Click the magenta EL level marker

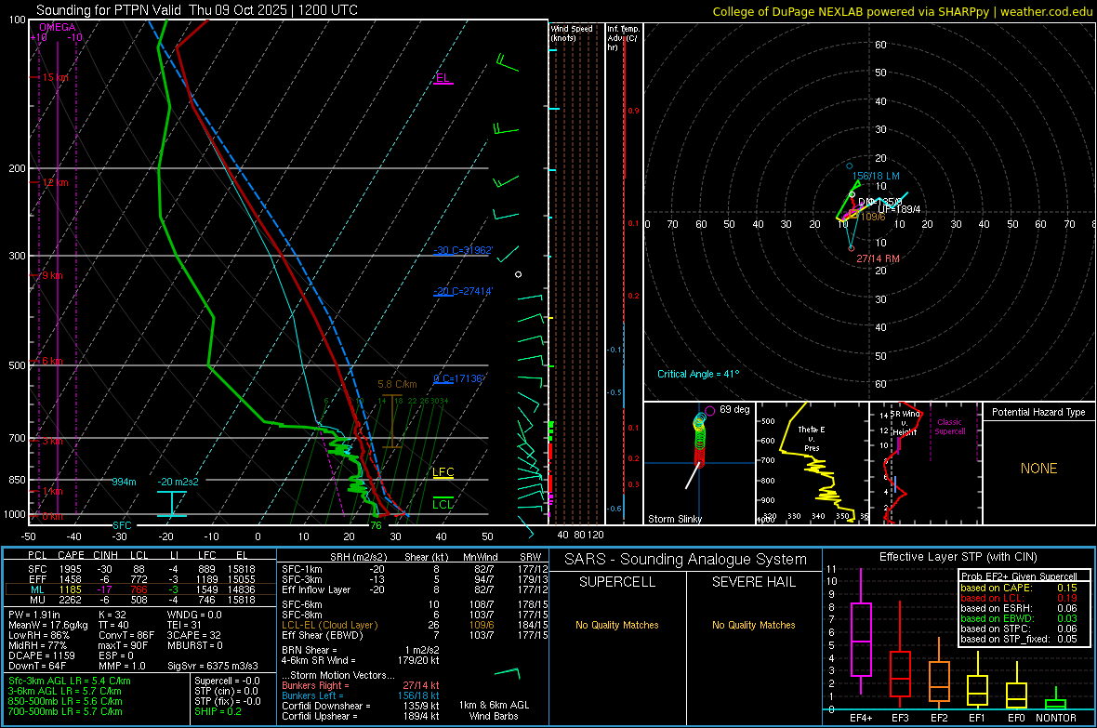(443, 78)
